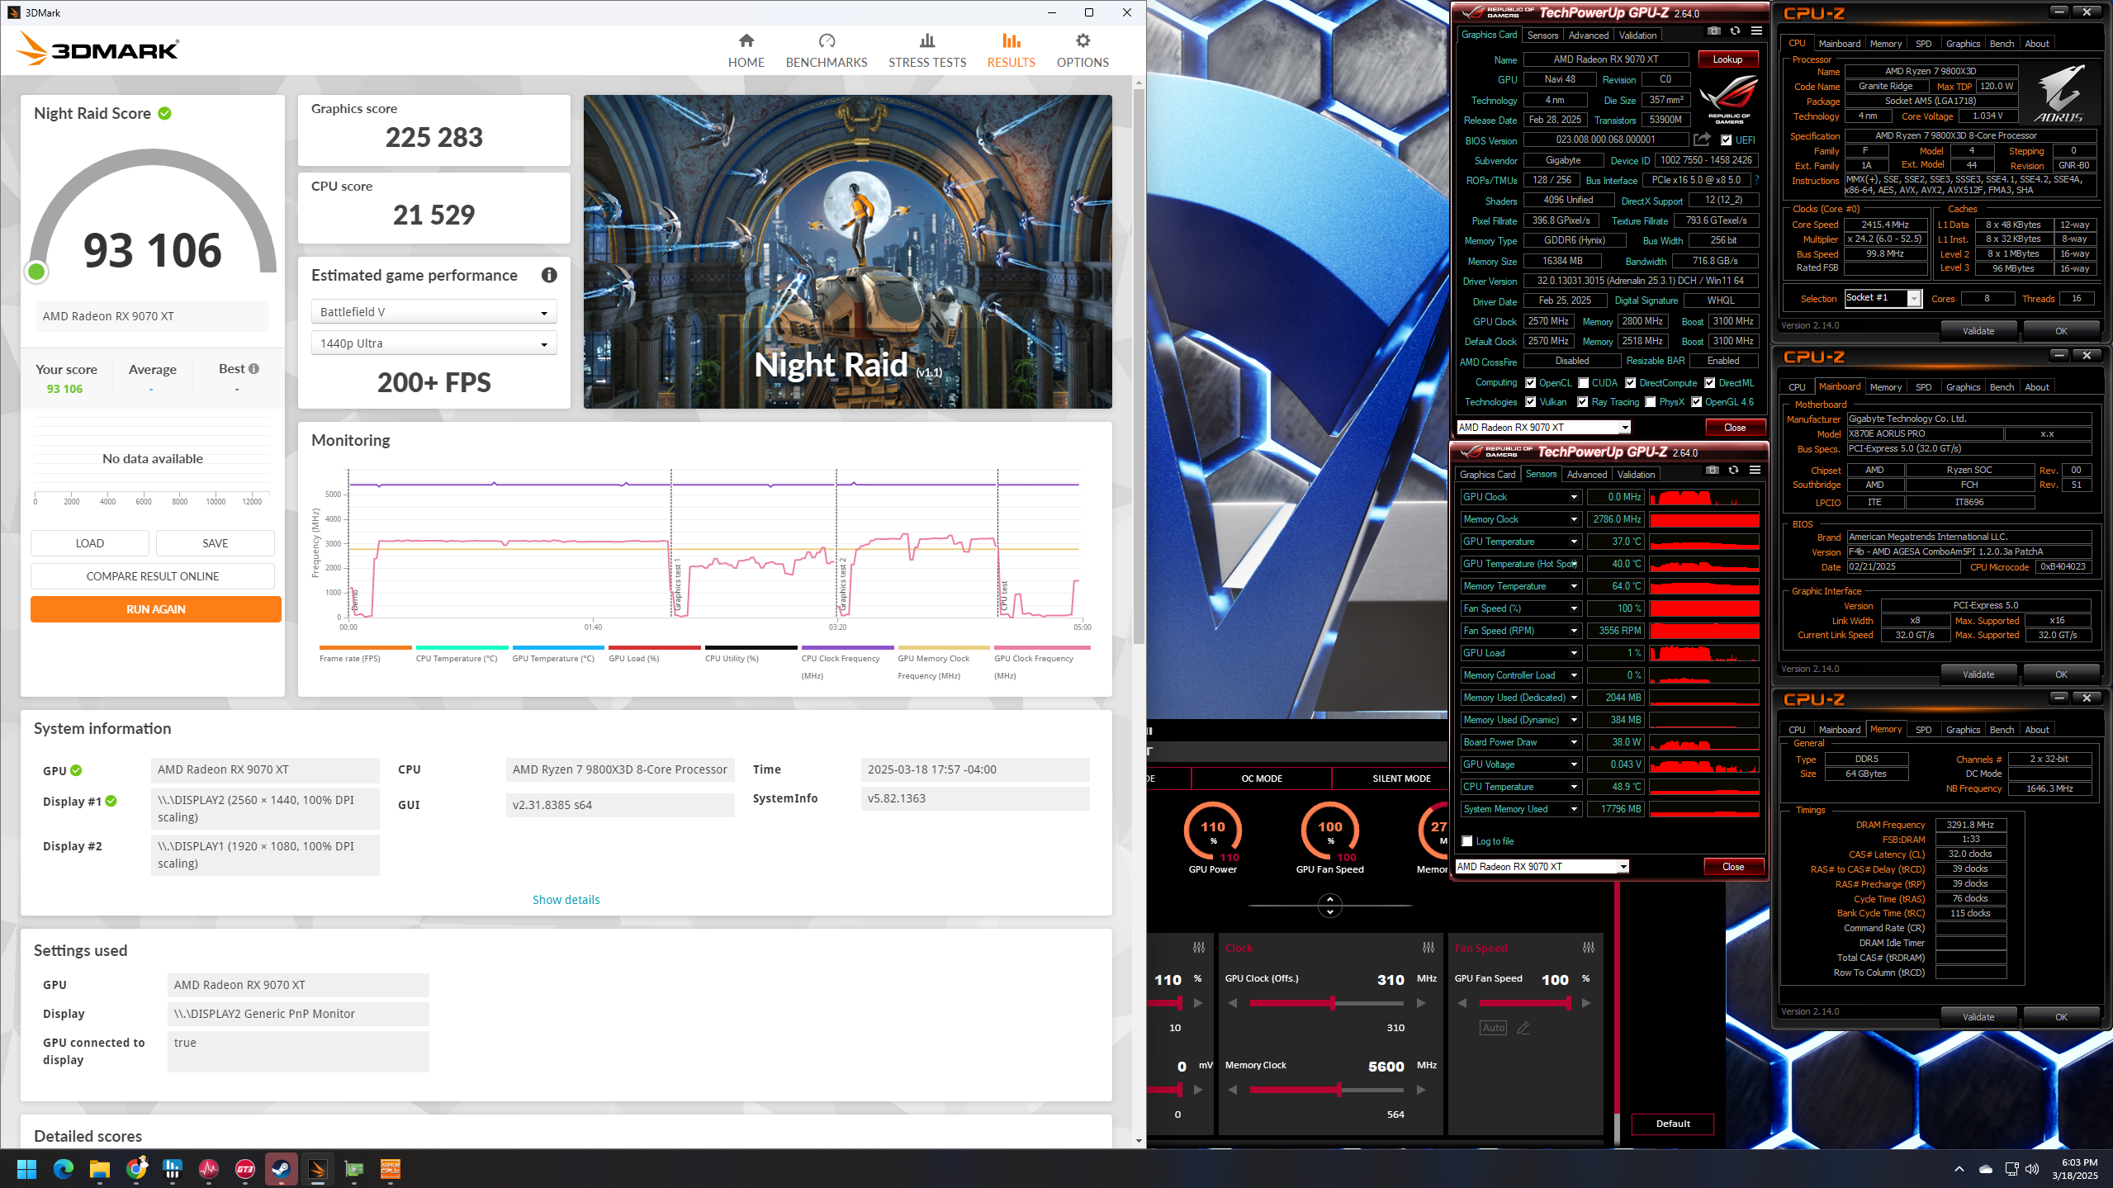The image size is (2113, 1188).
Task: Toggle PhysX checkbox in GPU-Z
Action: click(x=1651, y=402)
